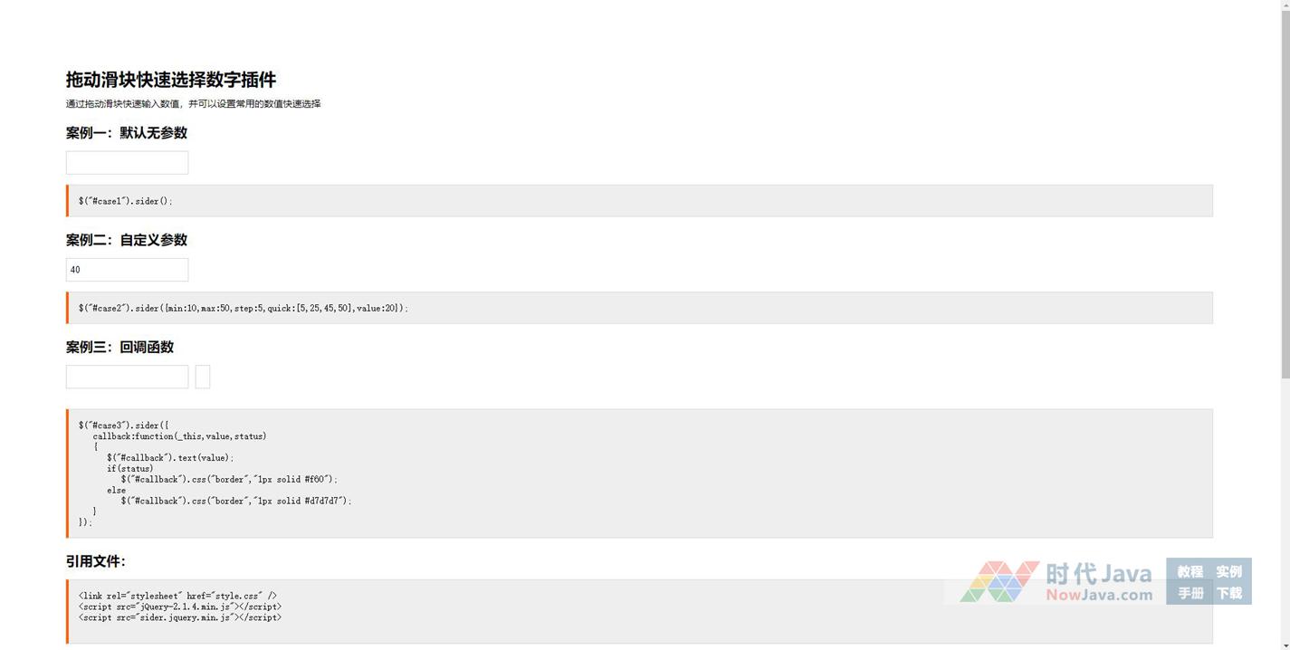Open the 下载 link in watermark
Viewport: 1290px width, 650px height.
(x=1228, y=593)
